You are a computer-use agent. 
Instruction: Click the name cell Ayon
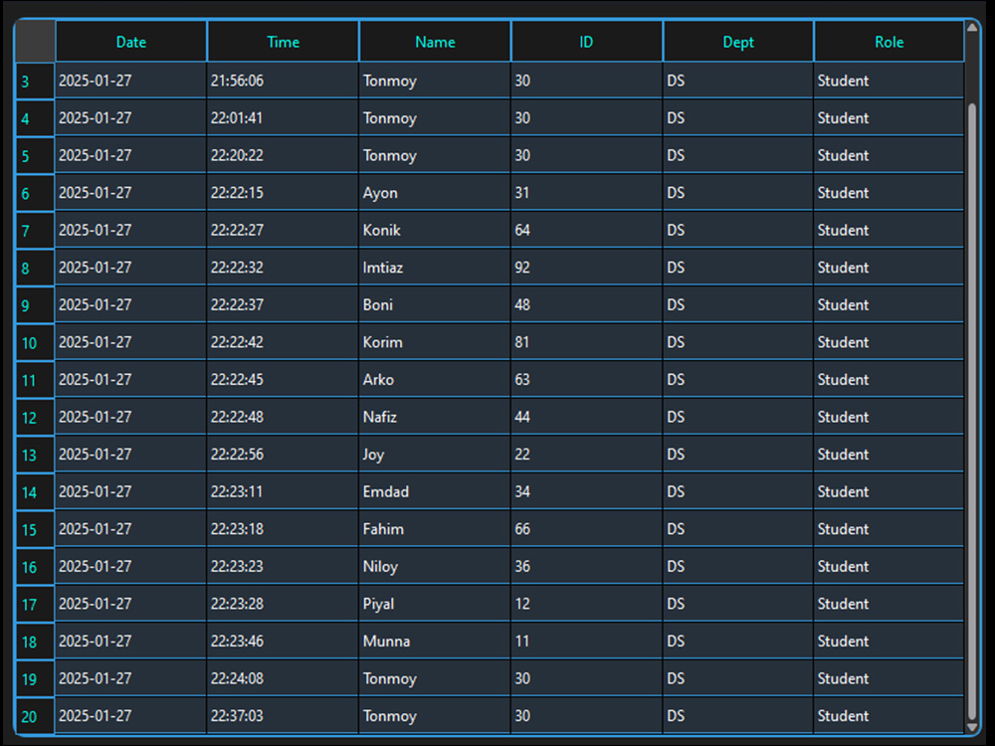click(x=435, y=193)
